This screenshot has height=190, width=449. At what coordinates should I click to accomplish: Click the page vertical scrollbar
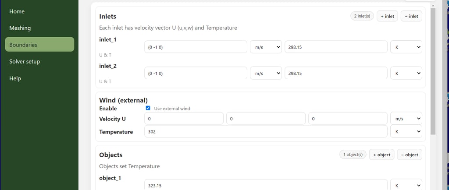(x=433, y=70)
